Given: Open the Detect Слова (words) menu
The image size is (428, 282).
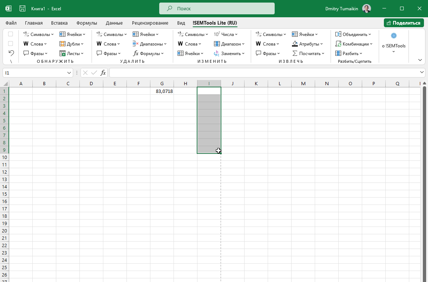Looking at the screenshot, I should [x=35, y=44].
